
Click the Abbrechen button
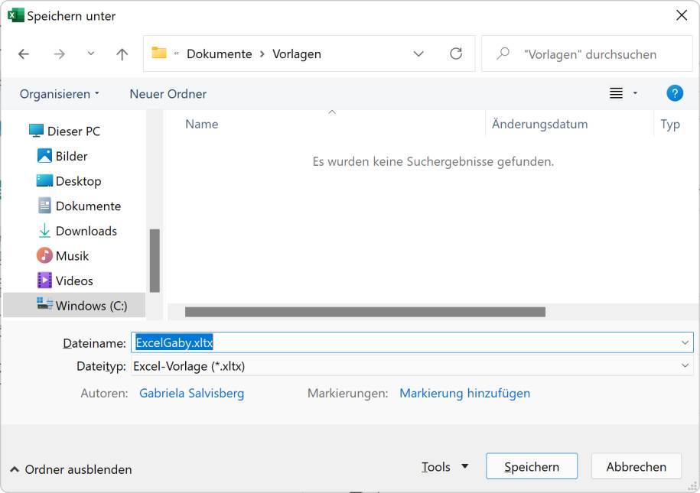coord(636,467)
